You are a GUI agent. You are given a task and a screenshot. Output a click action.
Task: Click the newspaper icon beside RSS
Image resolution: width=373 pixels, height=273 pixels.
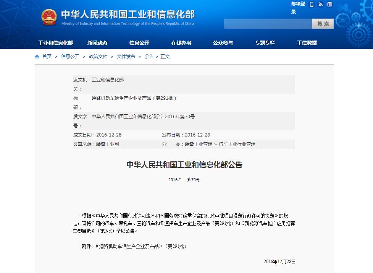coord(329,5)
